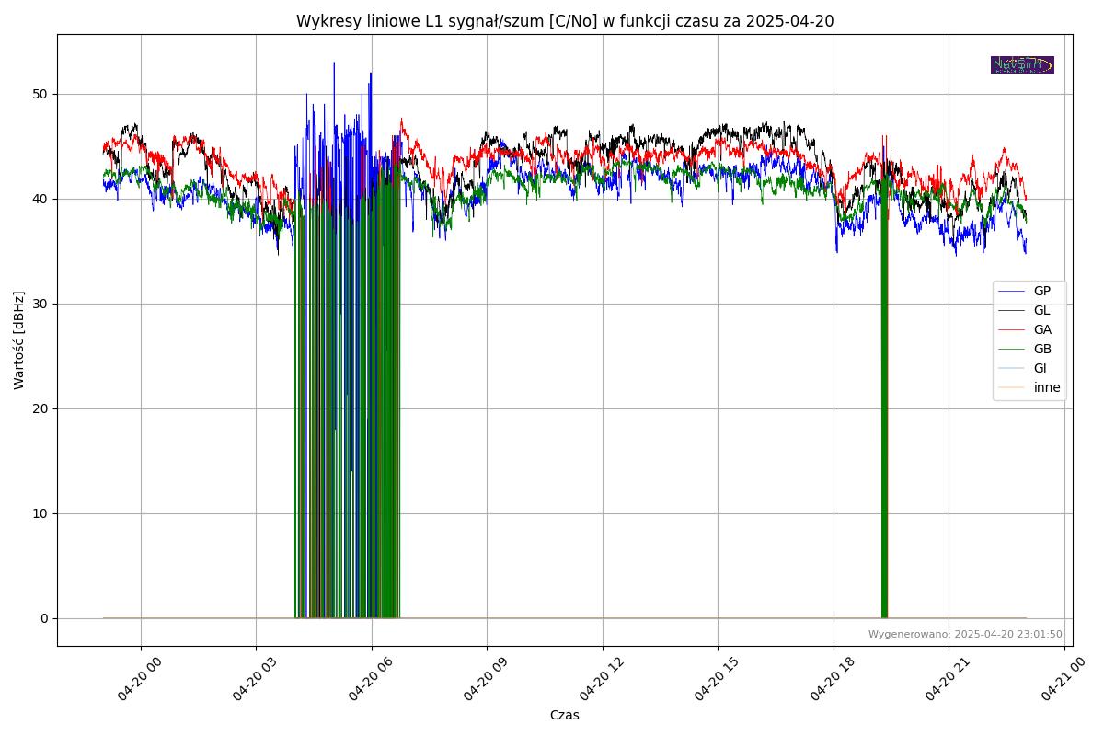1104x736 pixels.
Task: Click the 'Wartość [dBHz]' y-axis label
Action: (19, 340)
